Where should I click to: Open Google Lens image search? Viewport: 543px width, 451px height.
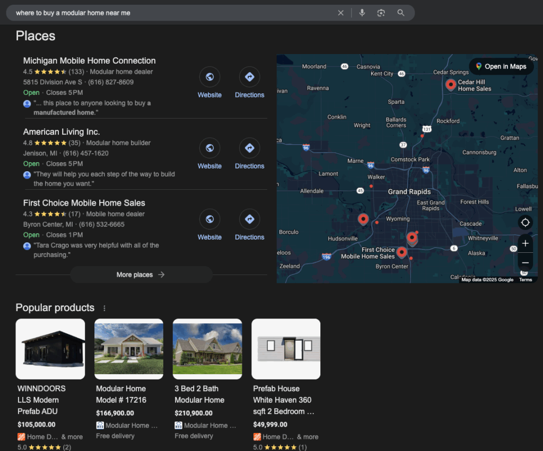[x=381, y=13]
